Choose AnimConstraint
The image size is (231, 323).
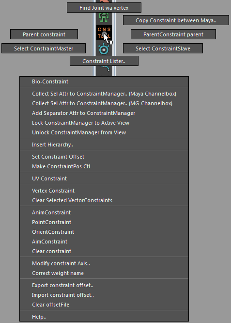coord(104,212)
